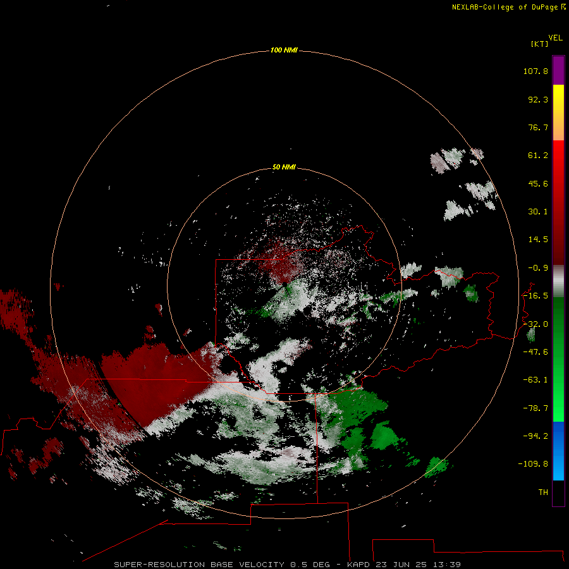The image size is (569, 569).
Task: Click the 76.7 velocity scale value
Action: 538,127
